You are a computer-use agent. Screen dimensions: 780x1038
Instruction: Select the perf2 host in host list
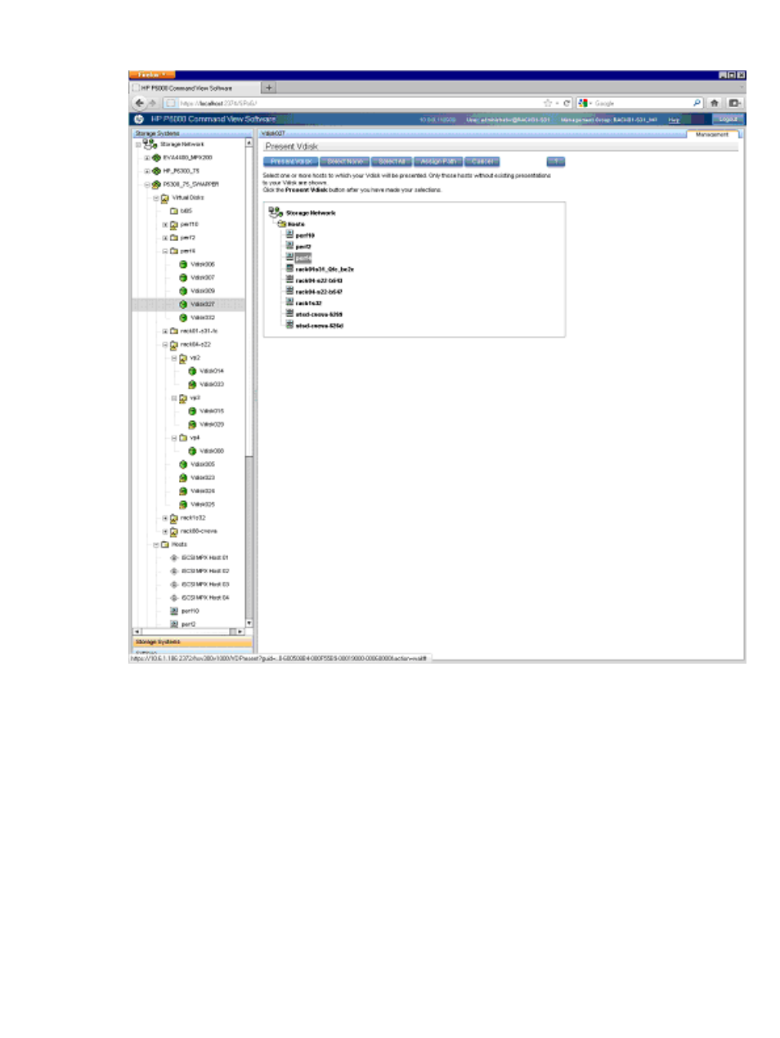[x=303, y=246]
